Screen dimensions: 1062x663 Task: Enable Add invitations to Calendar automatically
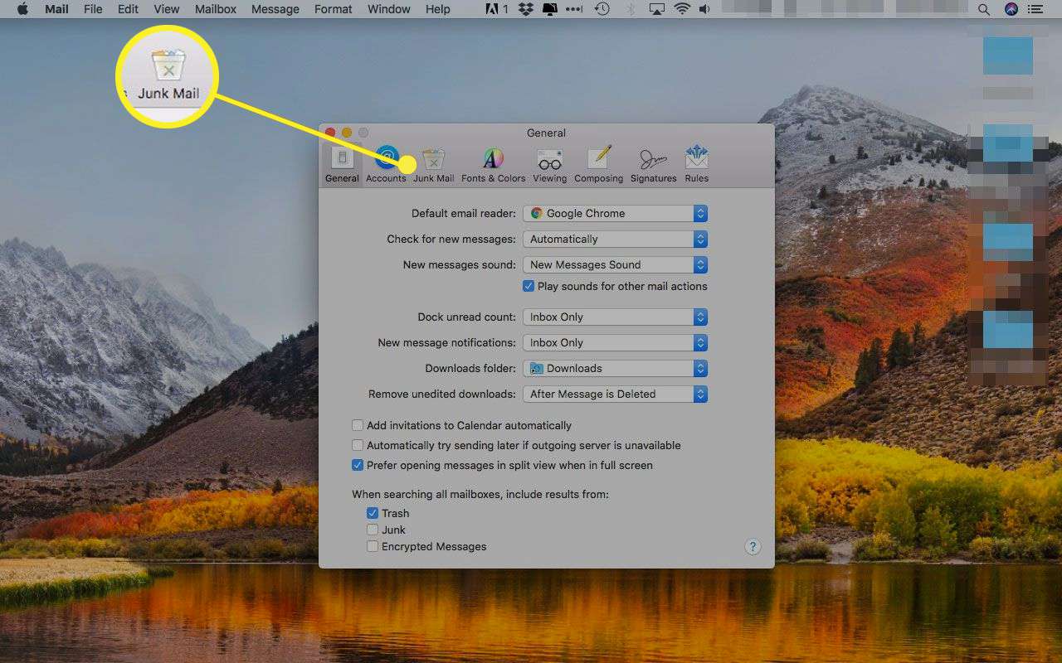click(358, 425)
